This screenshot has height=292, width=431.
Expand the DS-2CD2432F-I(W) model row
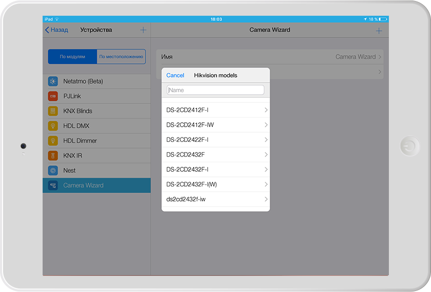215,185
